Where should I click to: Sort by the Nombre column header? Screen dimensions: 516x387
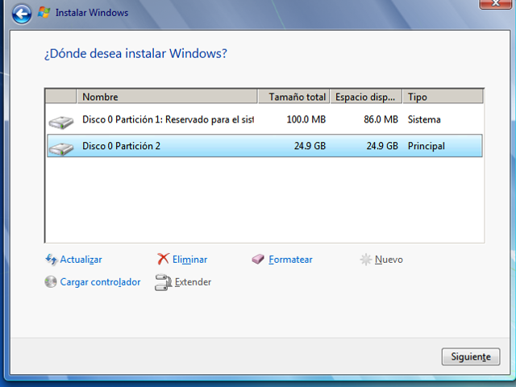[x=168, y=97]
